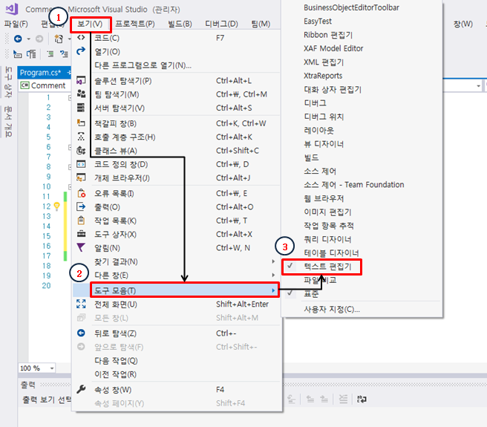Open the 문서 개요 side panel tab
487x427 pixels.
pos(8,122)
